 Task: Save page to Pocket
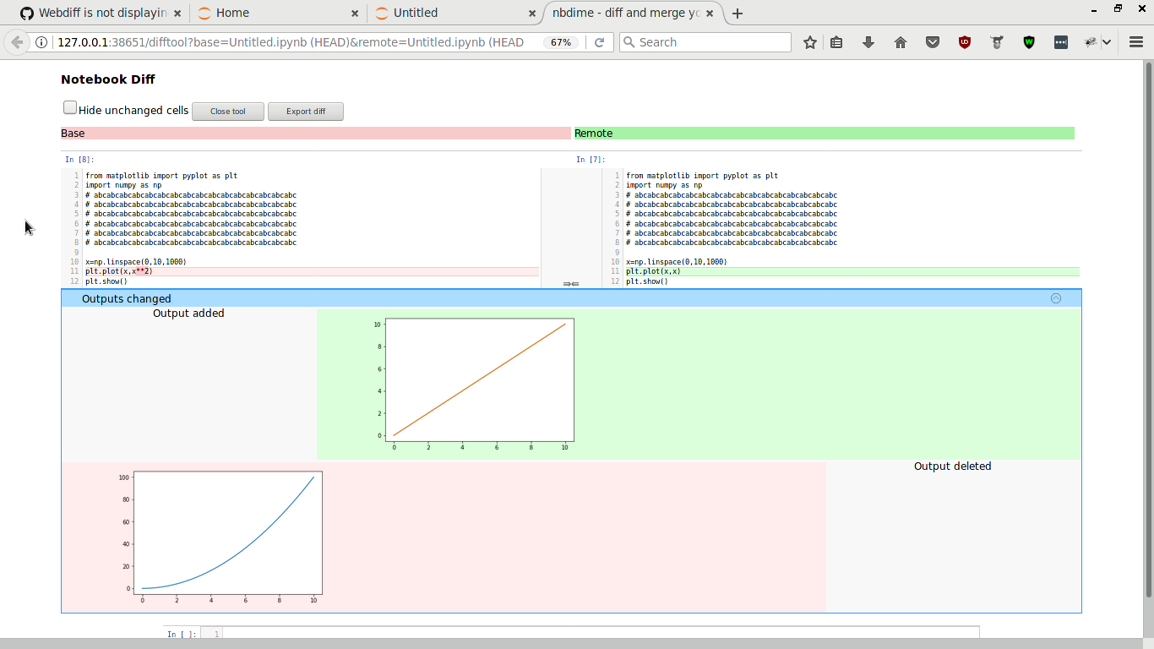933,41
